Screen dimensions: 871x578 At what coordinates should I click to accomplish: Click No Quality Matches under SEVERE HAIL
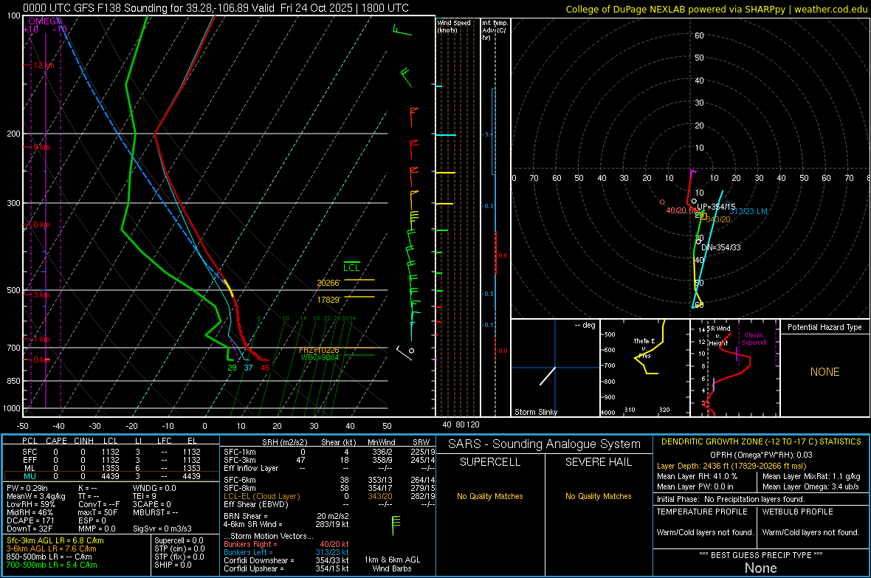598,496
